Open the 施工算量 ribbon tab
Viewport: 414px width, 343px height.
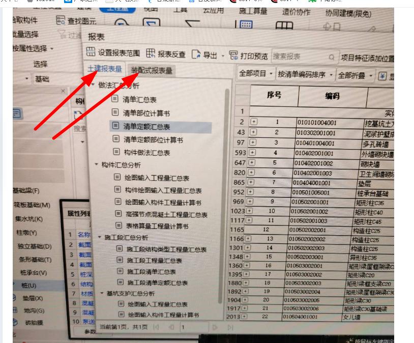coord(253,11)
